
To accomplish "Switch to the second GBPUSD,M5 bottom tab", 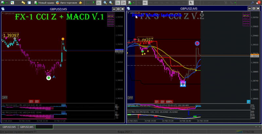I will click(27, 127).
